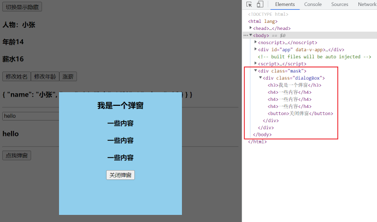Select the h3 我是一个弹窗 DOM line
The image size is (377, 222).
point(294,85)
